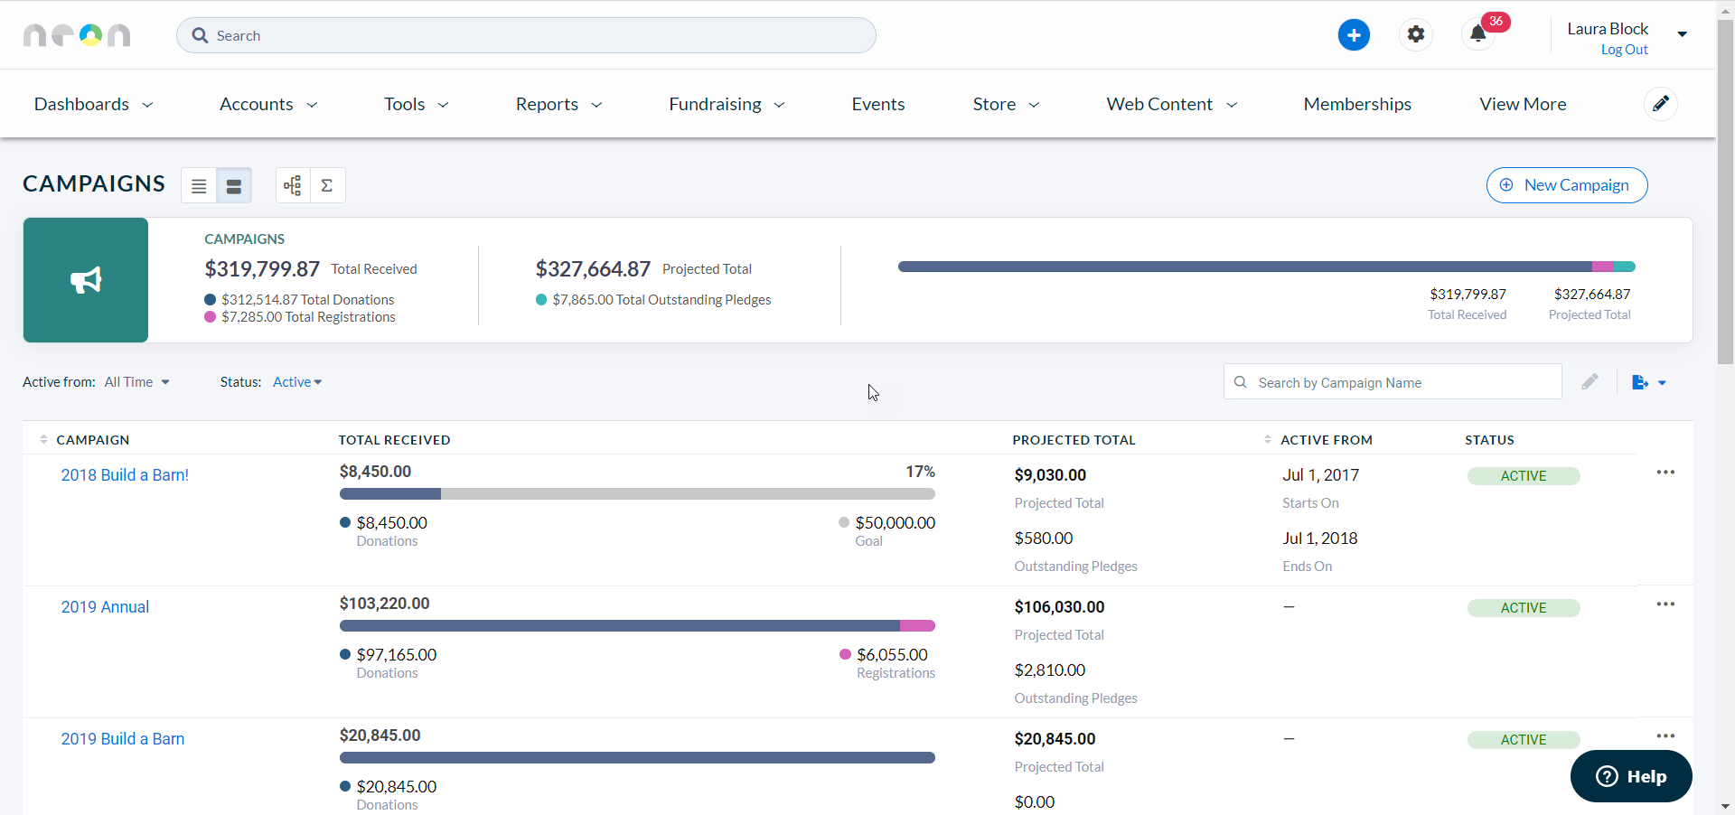The height and width of the screenshot is (815, 1735).
Task: Click the Log Out link
Action: (1624, 50)
